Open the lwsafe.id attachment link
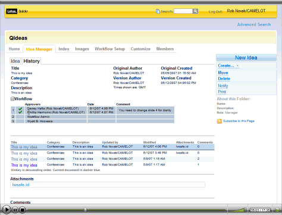 [x=21, y=185]
